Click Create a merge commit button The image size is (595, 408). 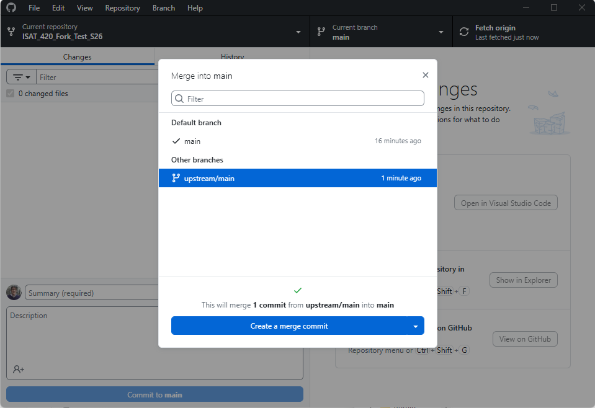289,326
